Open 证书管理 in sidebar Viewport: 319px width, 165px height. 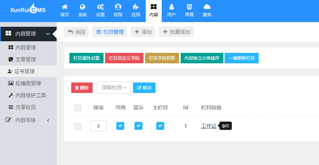(x=28, y=71)
